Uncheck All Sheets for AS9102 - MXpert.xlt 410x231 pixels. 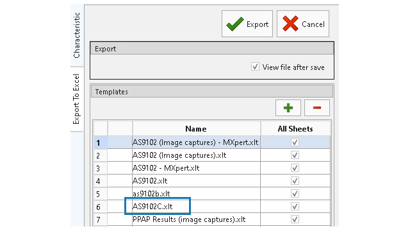pyautogui.click(x=295, y=168)
